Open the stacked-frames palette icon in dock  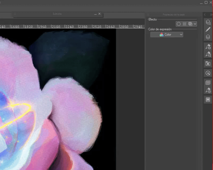[208, 83]
